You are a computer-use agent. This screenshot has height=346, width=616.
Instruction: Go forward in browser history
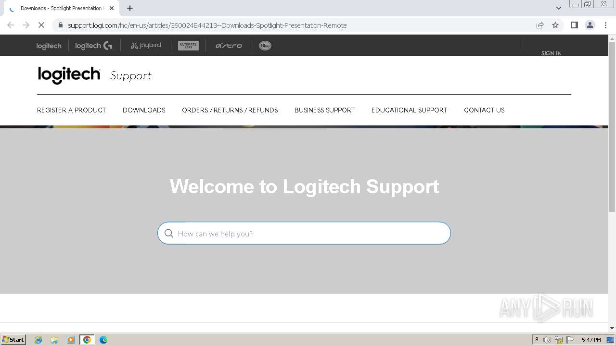click(x=26, y=25)
